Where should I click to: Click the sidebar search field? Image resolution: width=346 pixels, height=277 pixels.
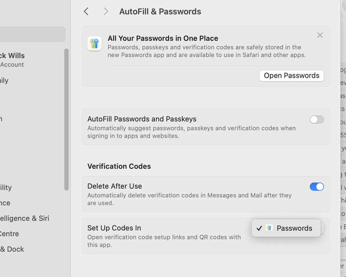pyautogui.click(x=33, y=34)
